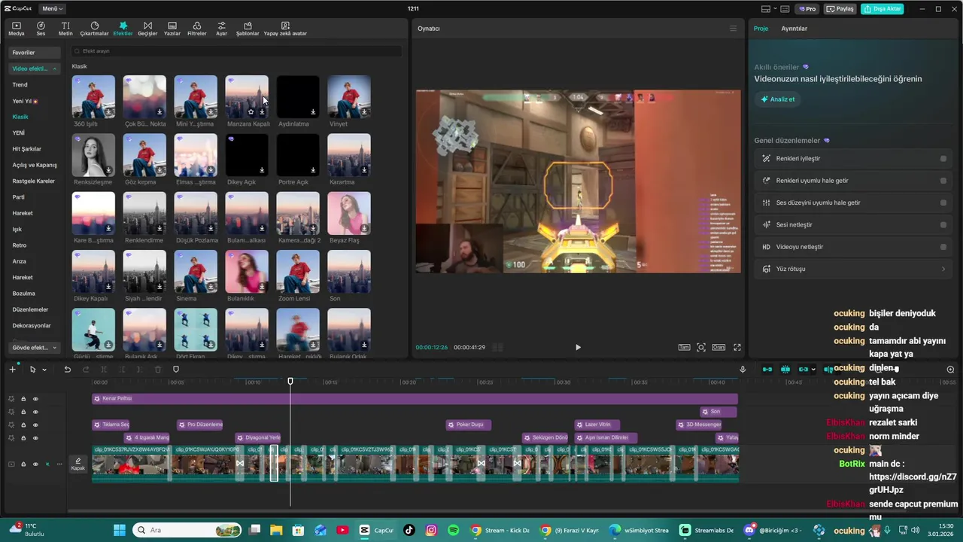Switch to the Proje tab
963x542 pixels.
click(x=761, y=29)
